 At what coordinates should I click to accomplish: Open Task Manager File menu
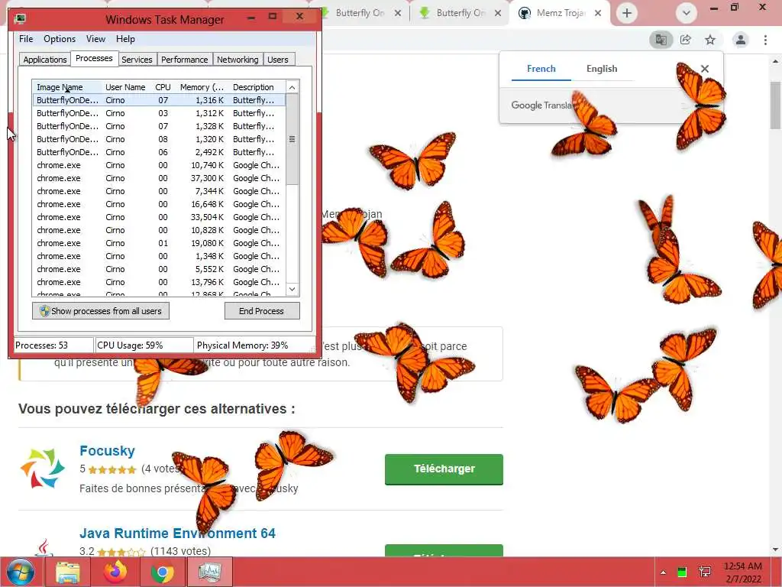pos(26,39)
